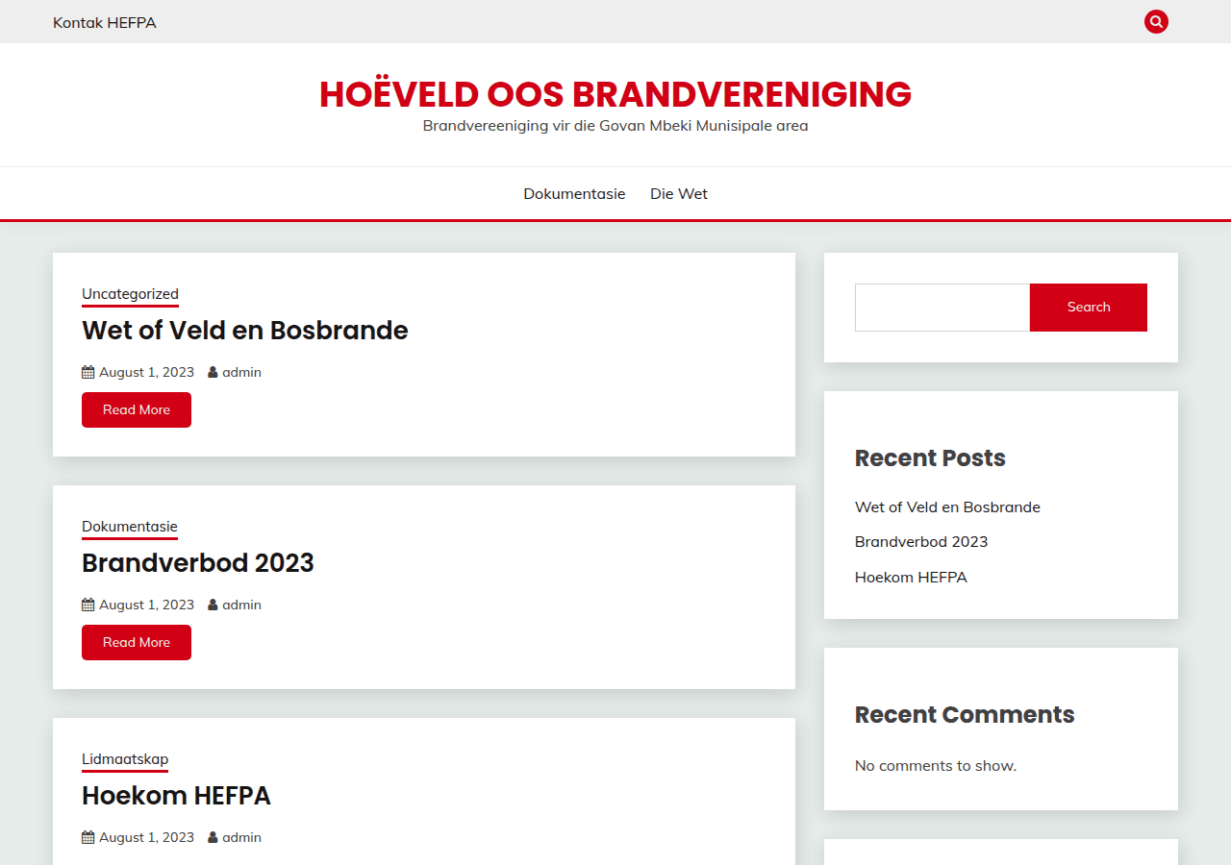Open the Uncategorized category link
Viewport: 1231px width, 865px height.
tap(130, 294)
